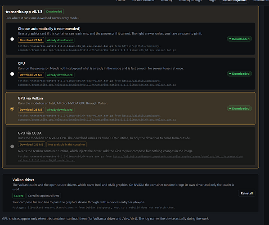The height and width of the screenshot is (225, 269).
Task: Click the Not available in this container badge
Action: click(67, 144)
